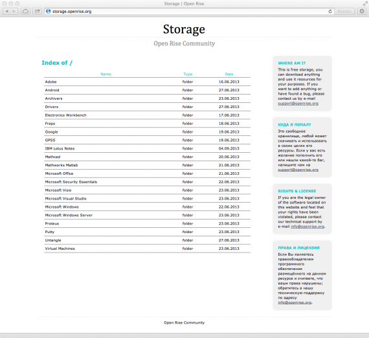Open the Proteus folder
Image resolution: width=369 pixels, height=338 pixels.
pos(52,223)
